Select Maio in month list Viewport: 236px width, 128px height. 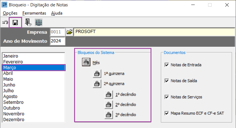point(33,79)
